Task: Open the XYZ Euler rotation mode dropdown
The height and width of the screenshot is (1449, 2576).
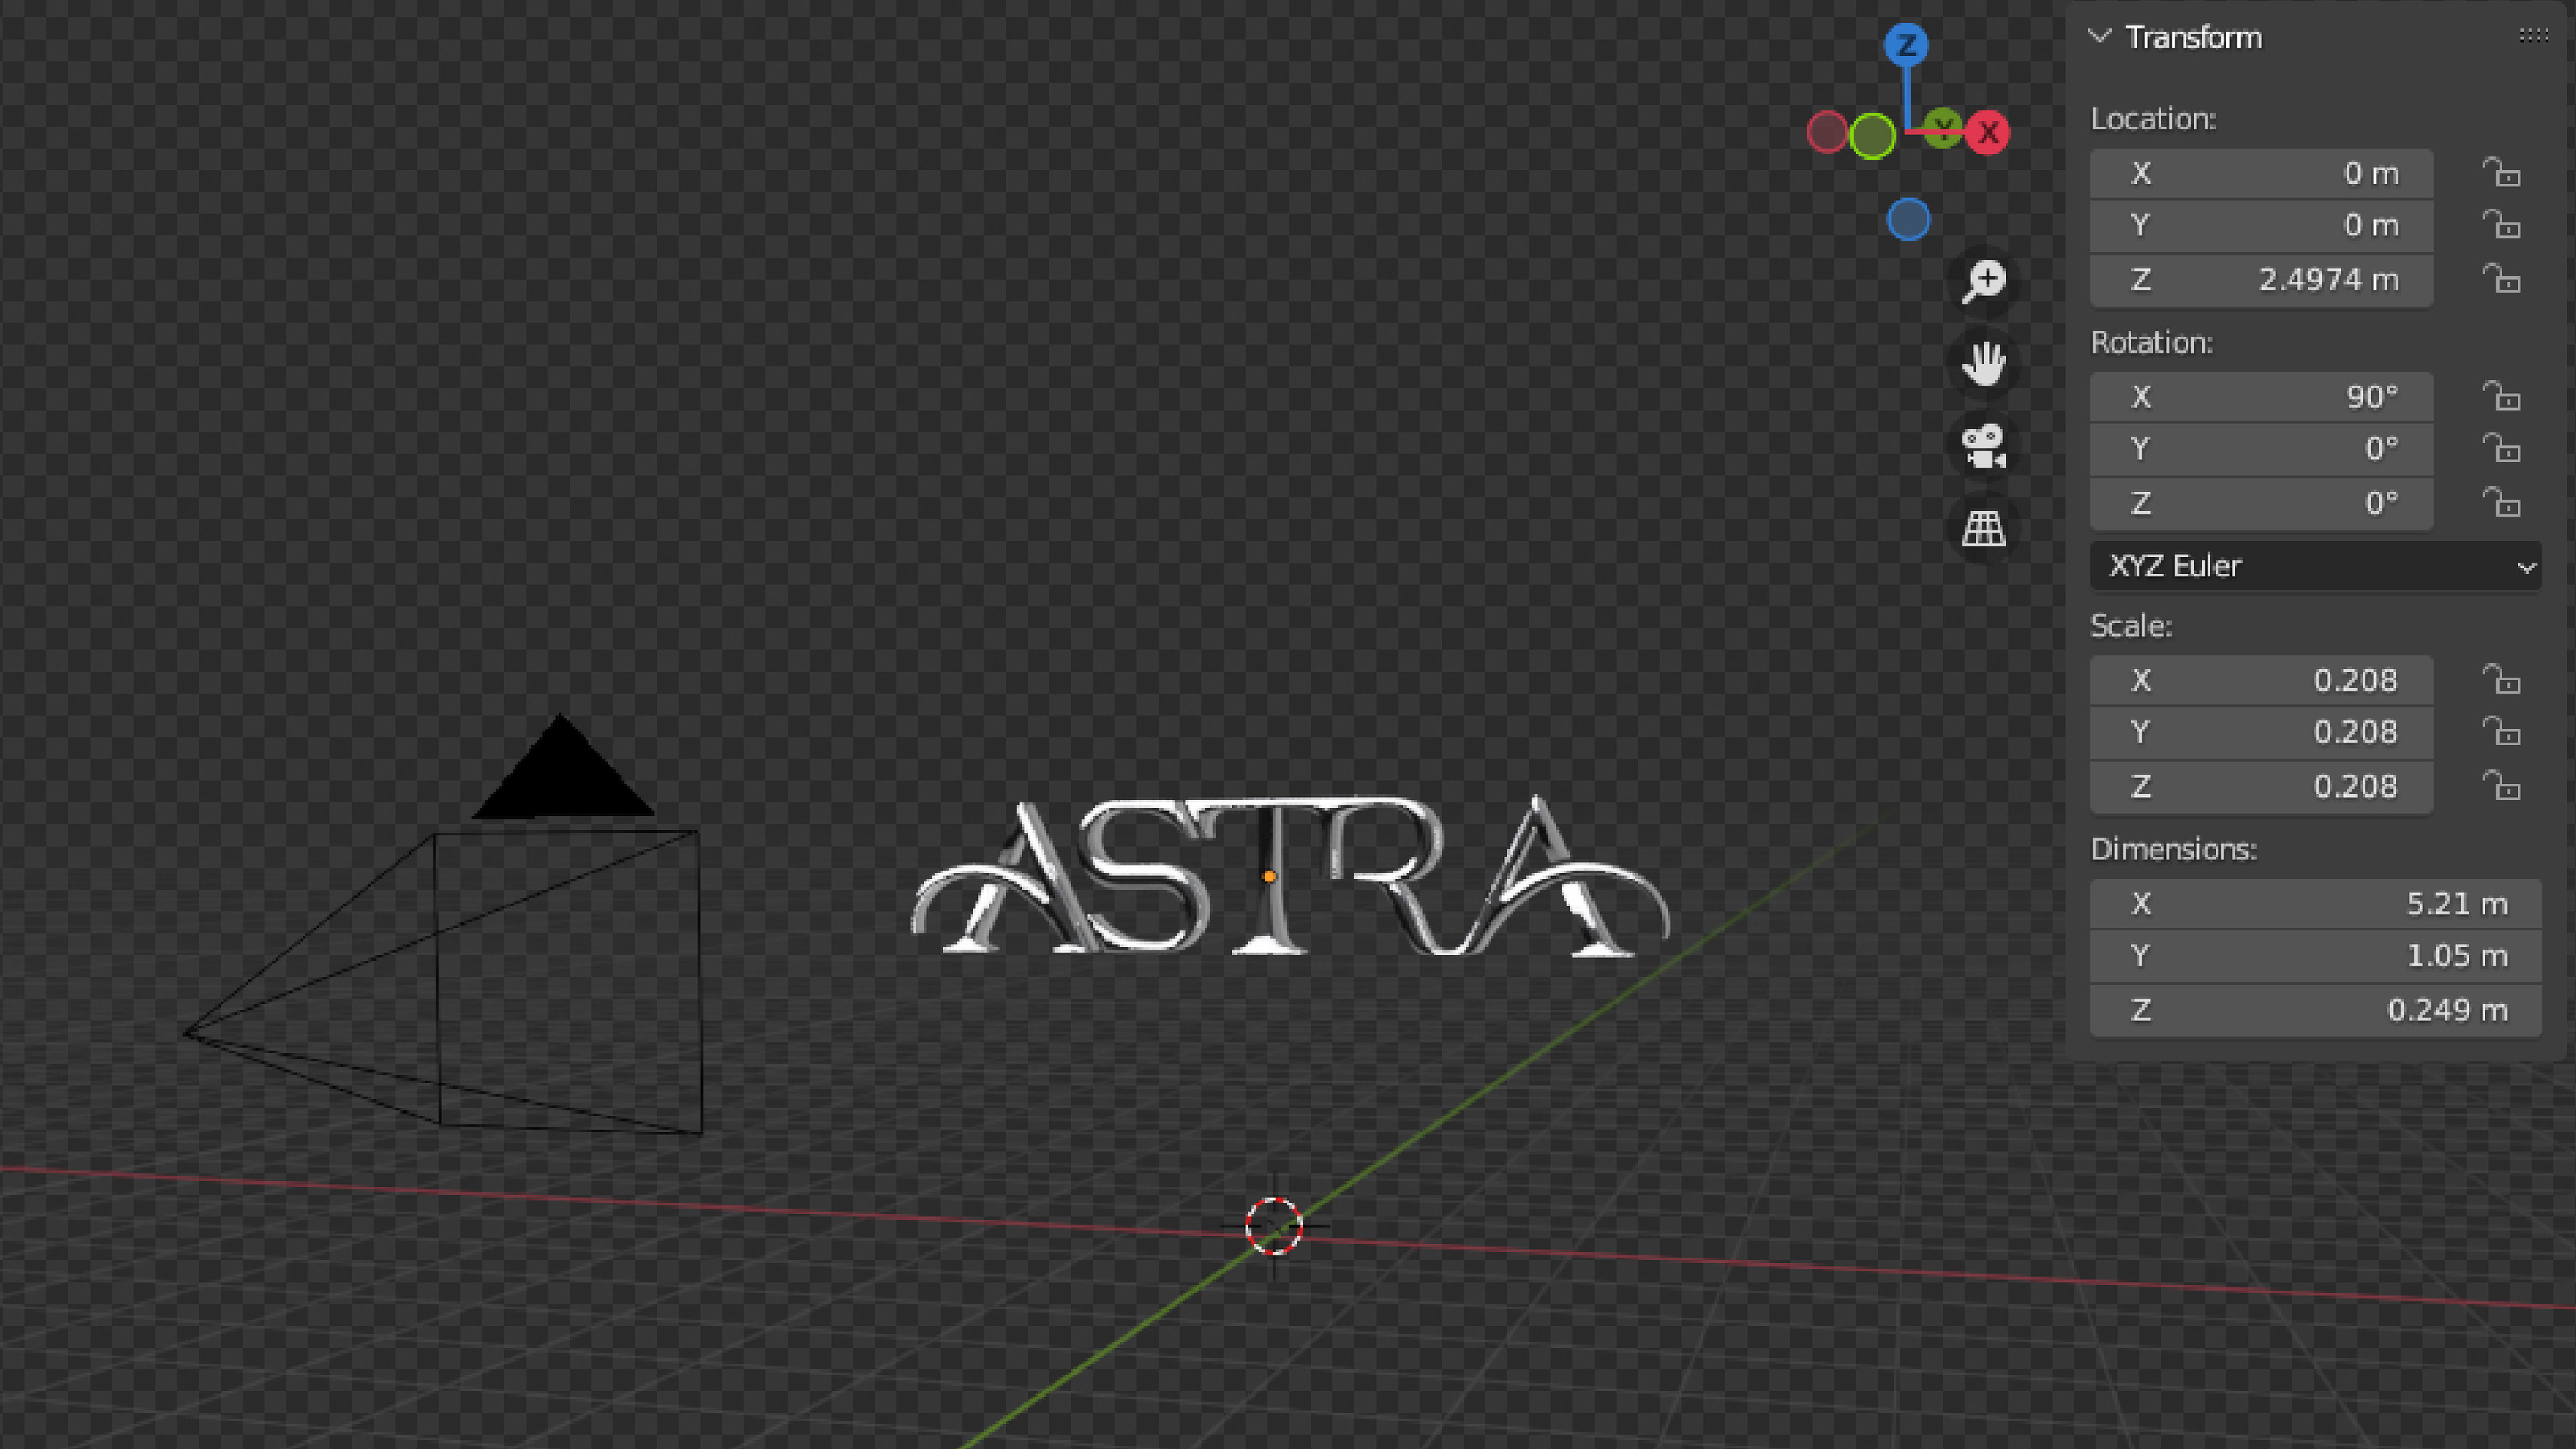Action: [x=2315, y=566]
